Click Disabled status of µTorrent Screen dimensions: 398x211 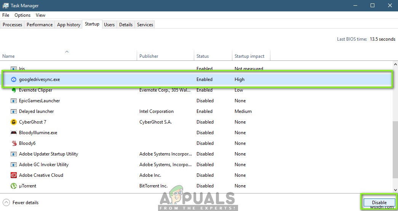pos(205,186)
